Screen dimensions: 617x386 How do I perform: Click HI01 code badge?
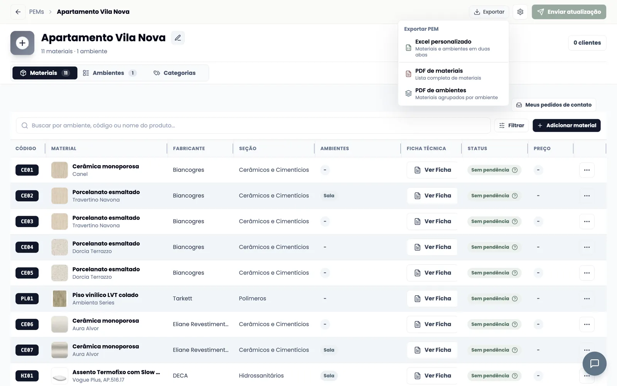point(27,376)
